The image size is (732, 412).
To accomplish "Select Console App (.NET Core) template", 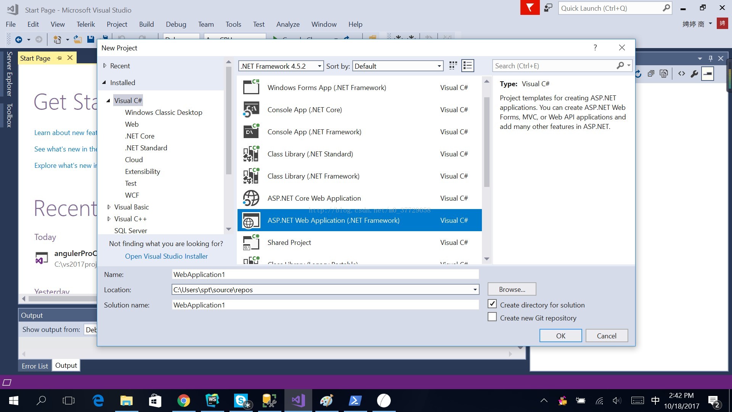I will click(x=360, y=109).
